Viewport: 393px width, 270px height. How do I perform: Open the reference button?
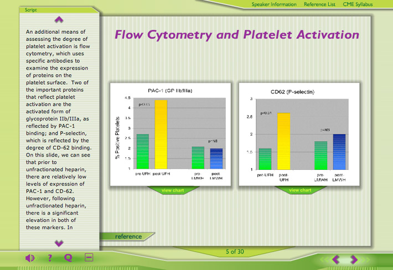click(128, 236)
